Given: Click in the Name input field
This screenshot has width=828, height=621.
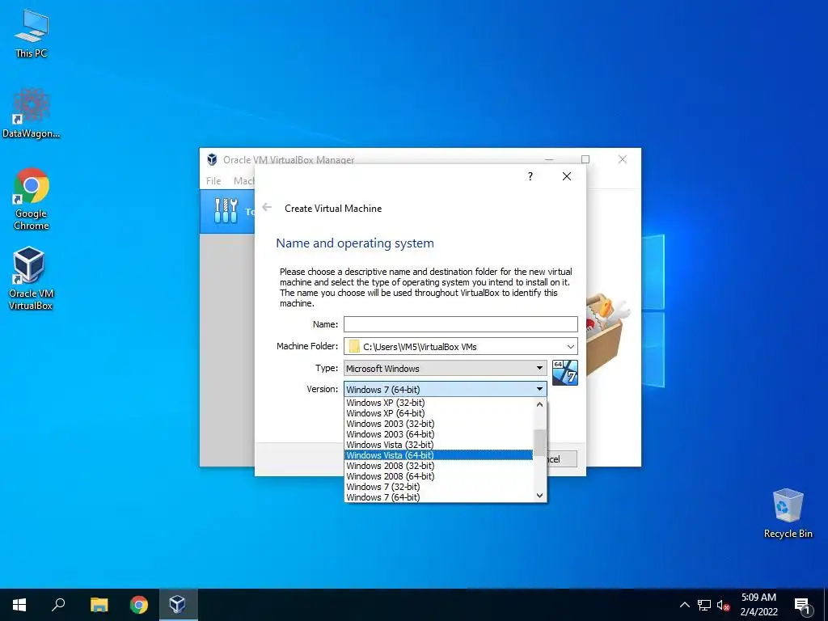Looking at the screenshot, I should [460, 324].
